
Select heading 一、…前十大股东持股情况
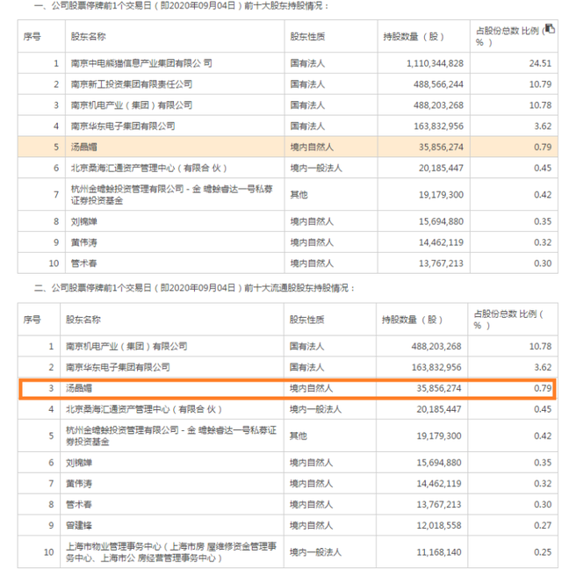pyautogui.click(x=182, y=6)
